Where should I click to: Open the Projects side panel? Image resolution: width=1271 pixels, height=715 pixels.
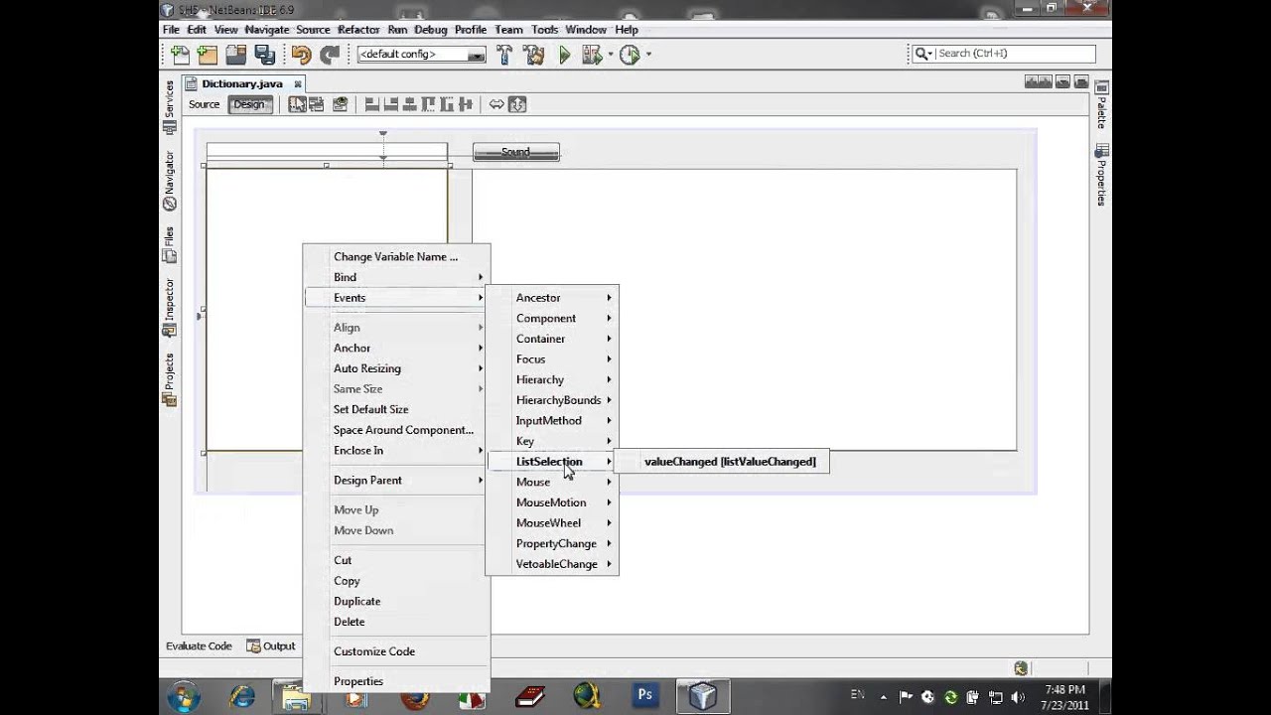pyautogui.click(x=169, y=379)
